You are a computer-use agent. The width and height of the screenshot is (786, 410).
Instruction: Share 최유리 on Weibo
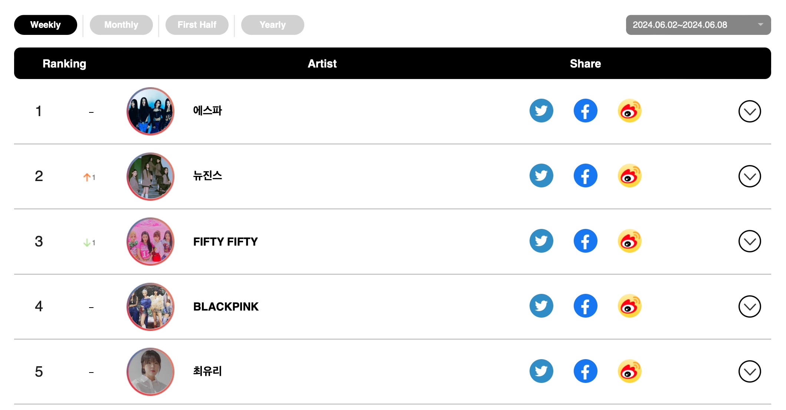pos(629,371)
